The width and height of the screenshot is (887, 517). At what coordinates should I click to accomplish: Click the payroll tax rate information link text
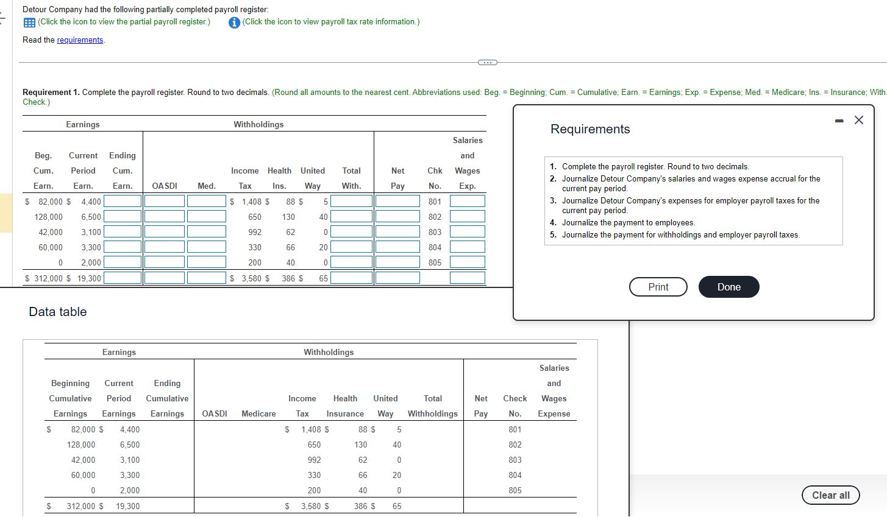click(x=330, y=22)
